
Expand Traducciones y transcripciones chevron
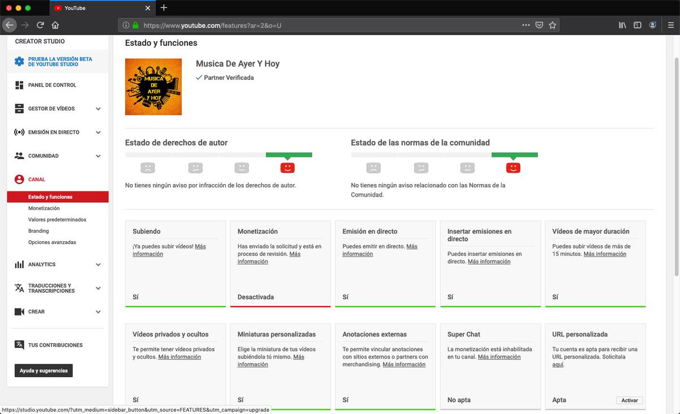[x=98, y=288]
